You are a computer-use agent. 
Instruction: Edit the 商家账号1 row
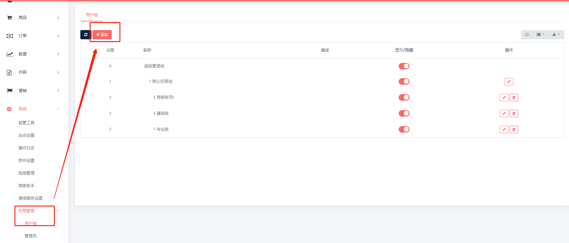point(504,98)
